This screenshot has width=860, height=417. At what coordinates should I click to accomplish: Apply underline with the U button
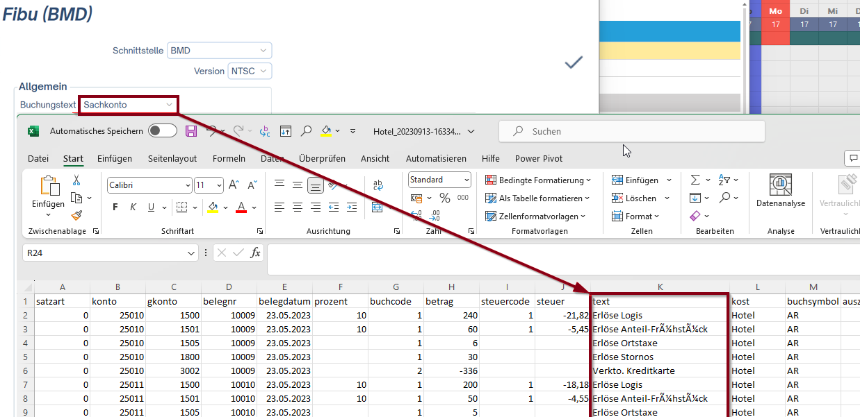coord(151,207)
